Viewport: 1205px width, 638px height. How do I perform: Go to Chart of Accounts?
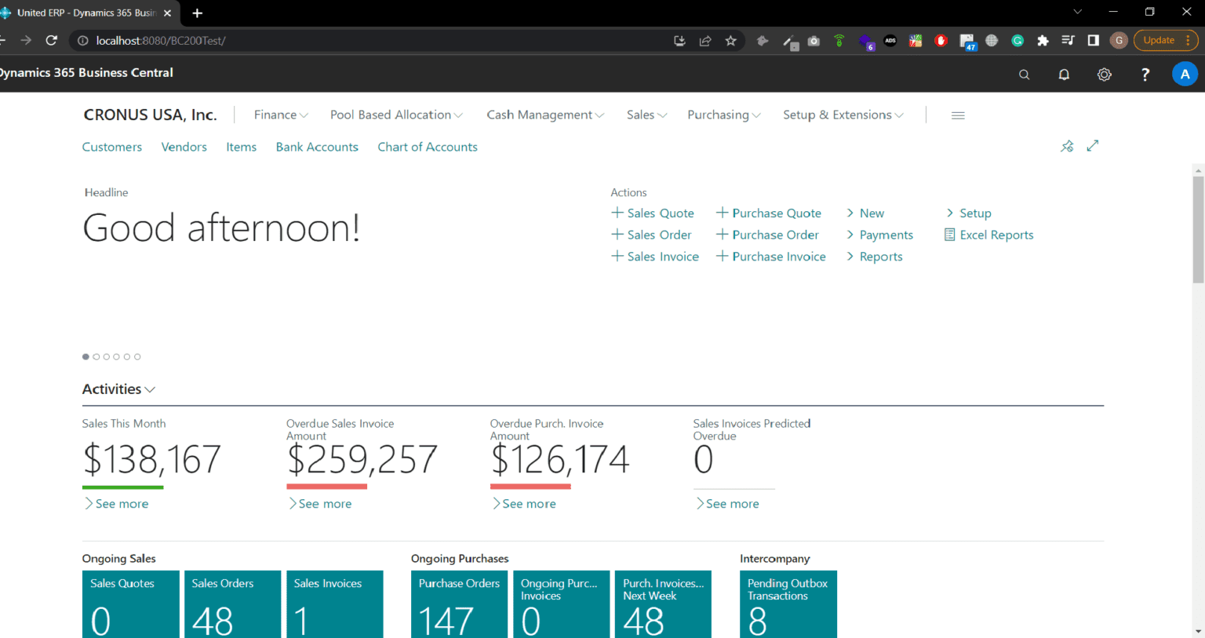[x=427, y=147]
